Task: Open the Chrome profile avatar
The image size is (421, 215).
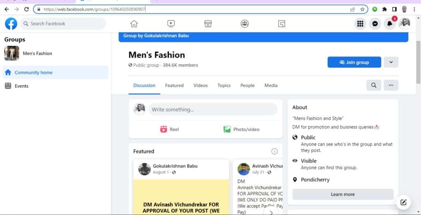Action: [405, 9]
